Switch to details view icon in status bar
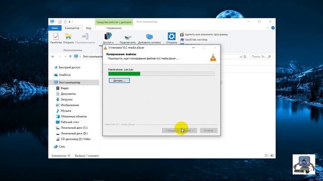 266,155
